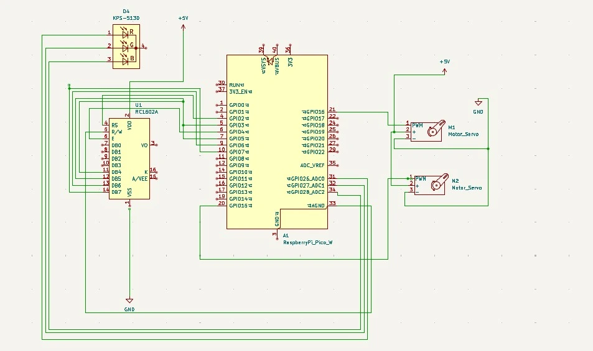This screenshot has height=351, width=593.
Task: Click the GPIO7 pin label
Action: [239, 152]
